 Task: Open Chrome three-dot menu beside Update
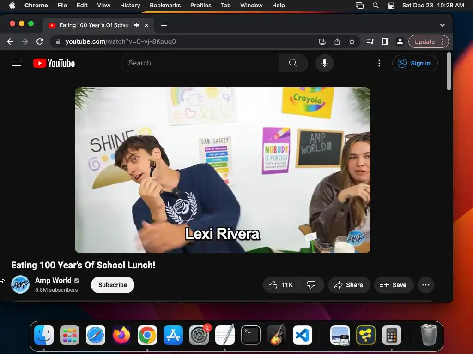pyautogui.click(x=443, y=41)
